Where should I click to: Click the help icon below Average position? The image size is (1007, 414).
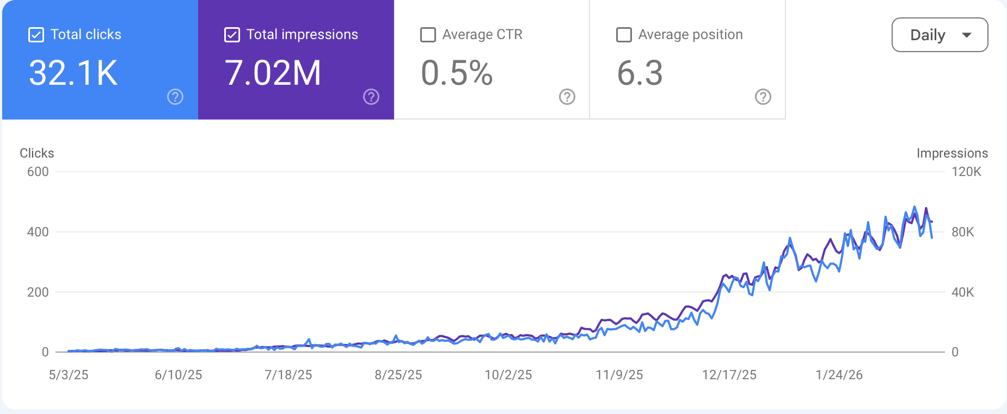point(764,98)
